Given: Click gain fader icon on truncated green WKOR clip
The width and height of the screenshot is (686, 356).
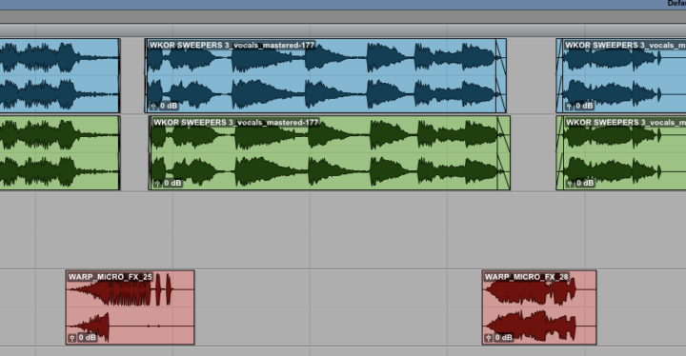Looking at the screenshot, I should point(570,184).
